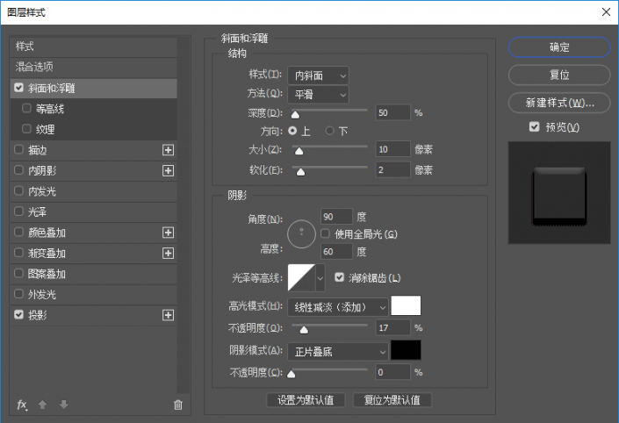Enable the 内阴影 checkbox
The height and width of the screenshot is (423, 619).
pyautogui.click(x=18, y=170)
